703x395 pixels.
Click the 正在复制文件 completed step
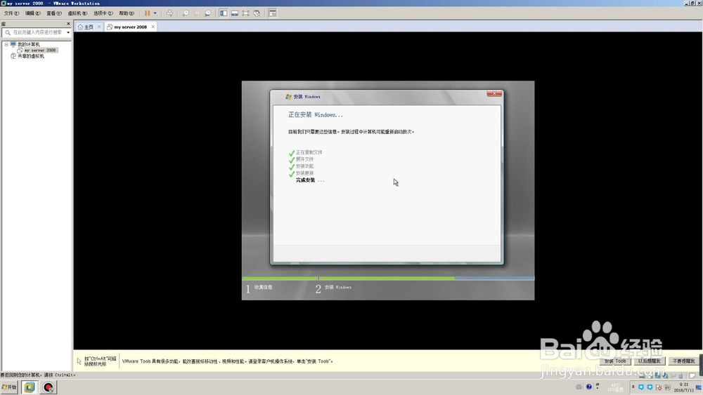click(309, 152)
